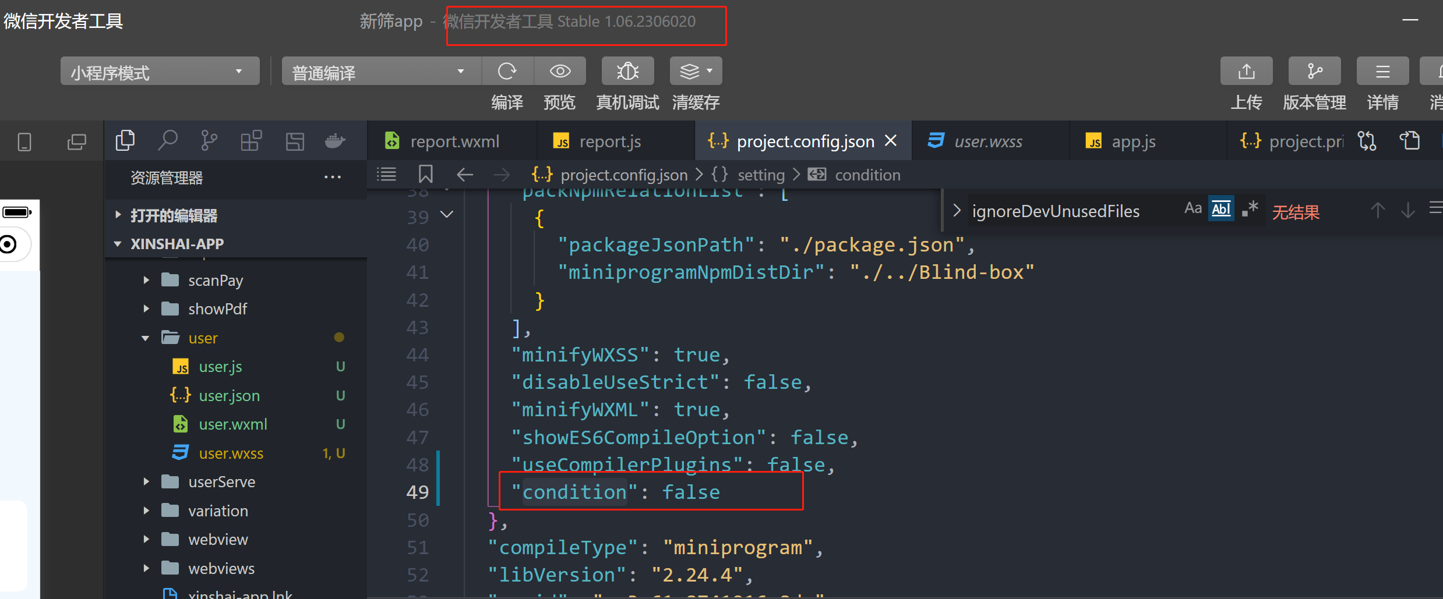Click the upload (上传) icon

[x=1246, y=72]
